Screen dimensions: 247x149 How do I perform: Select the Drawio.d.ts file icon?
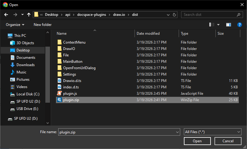pyautogui.click(x=59, y=81)
